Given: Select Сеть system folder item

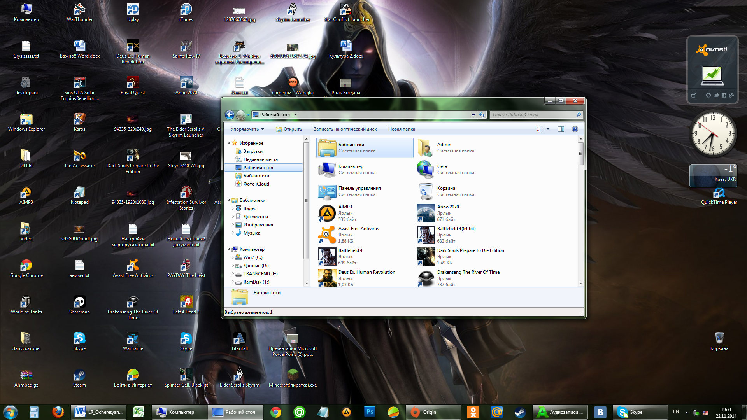Looking at the screenshot, I should [x=463, y=170].
